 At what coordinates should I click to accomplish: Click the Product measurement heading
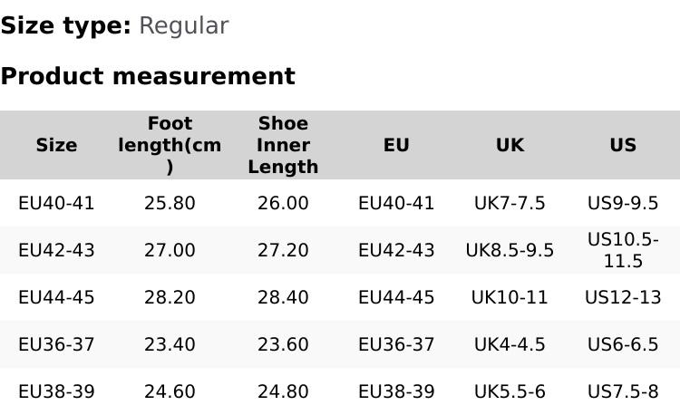(x=148, y=76)
